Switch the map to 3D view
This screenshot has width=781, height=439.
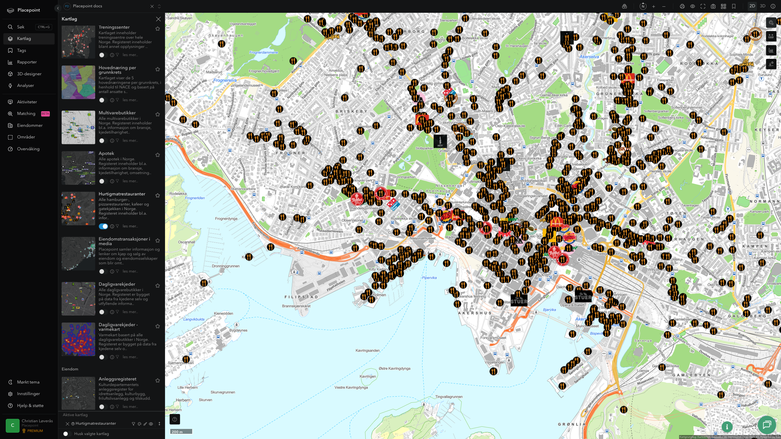763,6
